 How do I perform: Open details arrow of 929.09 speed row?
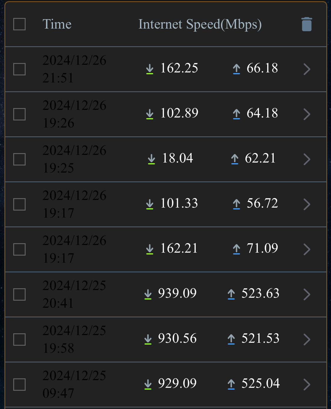[x=307, y=385]
